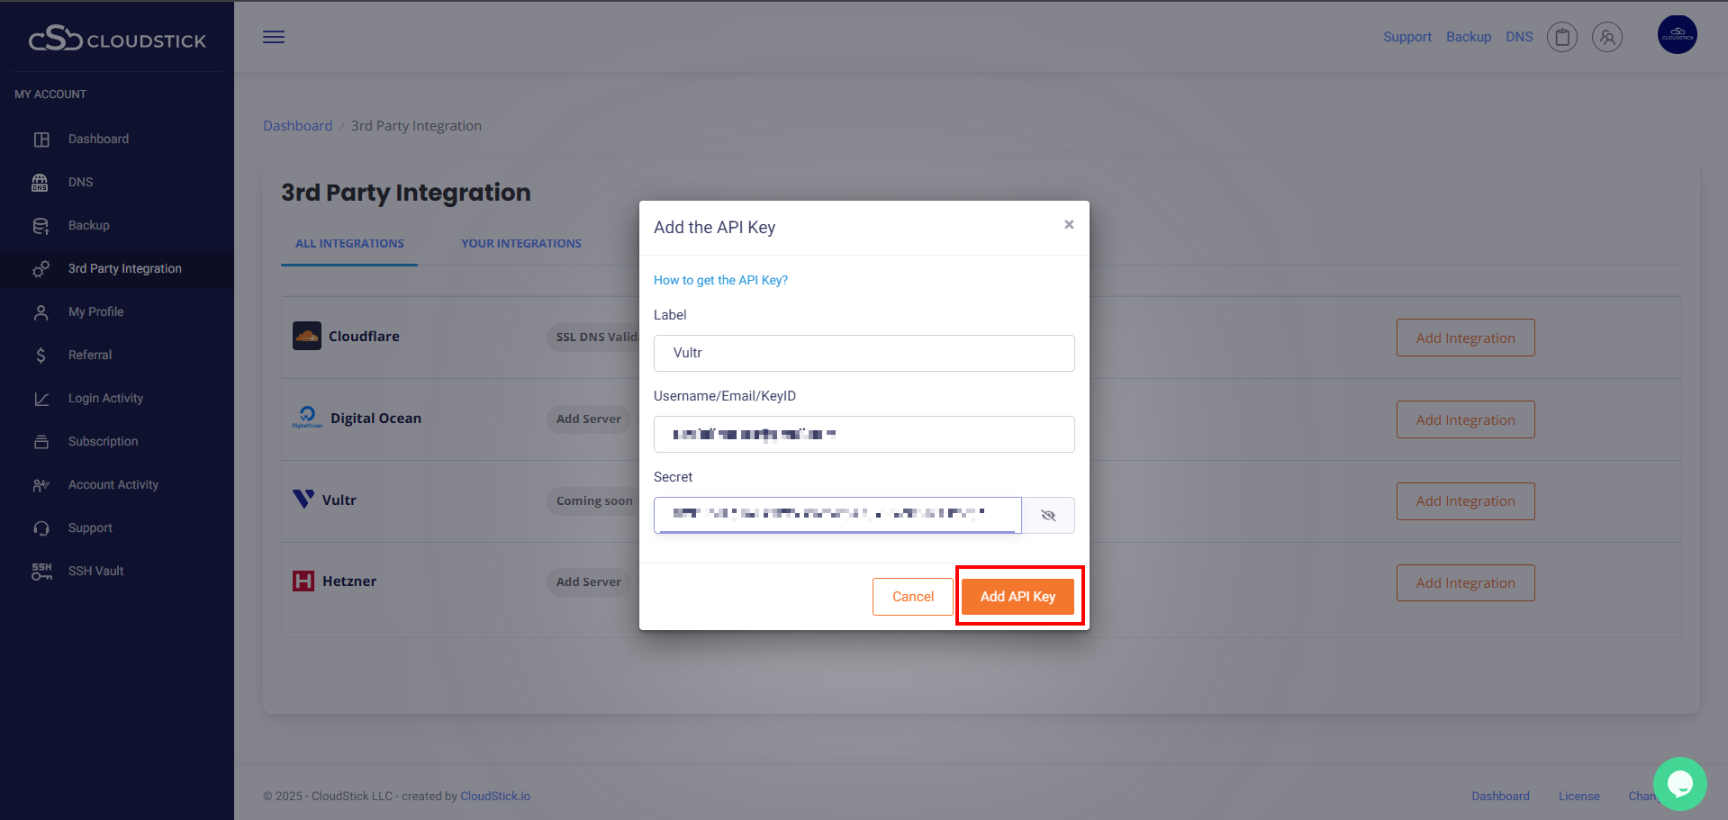The image size is (1728, 820).
Task: Cancel the API key dialog
Action: tap(912, 597)
